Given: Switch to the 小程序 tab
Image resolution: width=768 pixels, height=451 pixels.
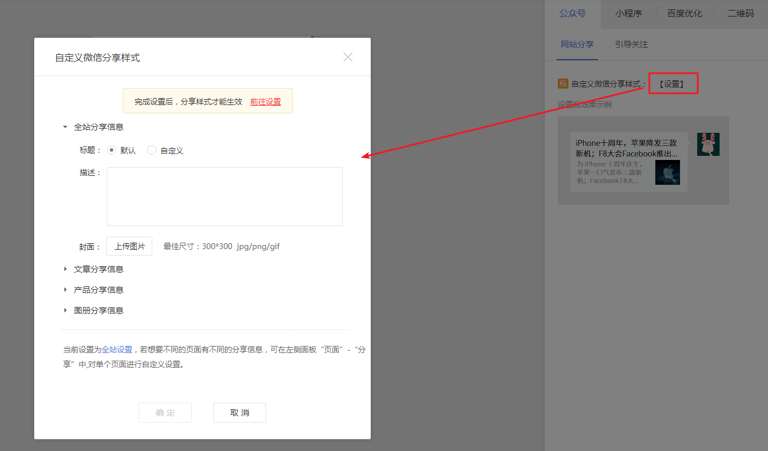Looking at the screenshot, I should point(629,13).
